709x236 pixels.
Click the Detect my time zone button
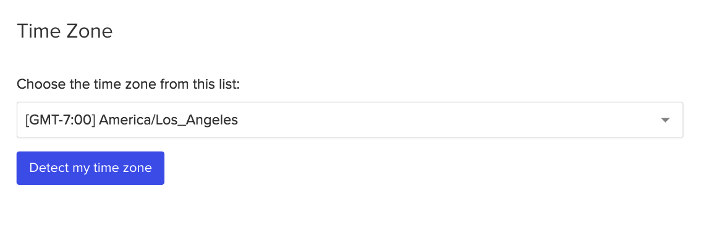90,168
